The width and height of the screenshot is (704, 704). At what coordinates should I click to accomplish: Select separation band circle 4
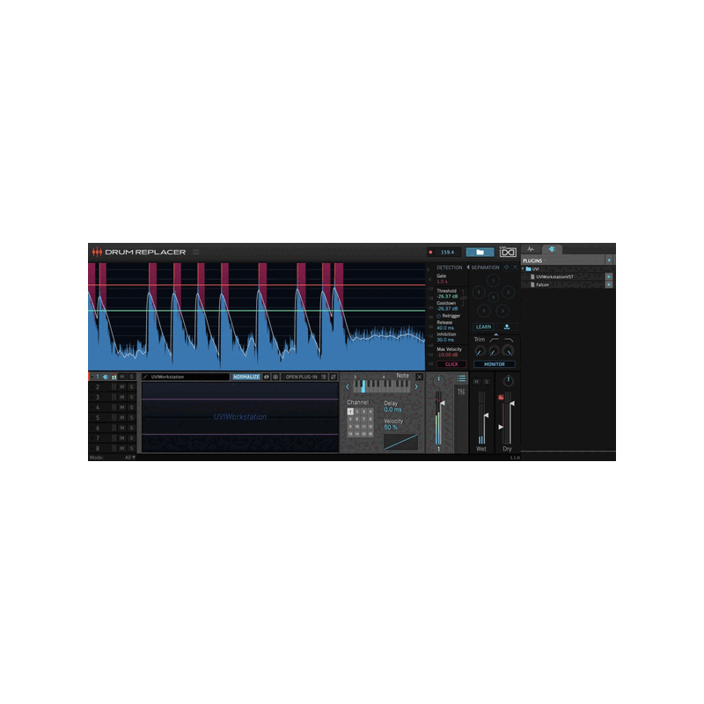point(483,311)
